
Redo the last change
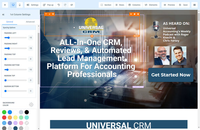tap(65, 5)
